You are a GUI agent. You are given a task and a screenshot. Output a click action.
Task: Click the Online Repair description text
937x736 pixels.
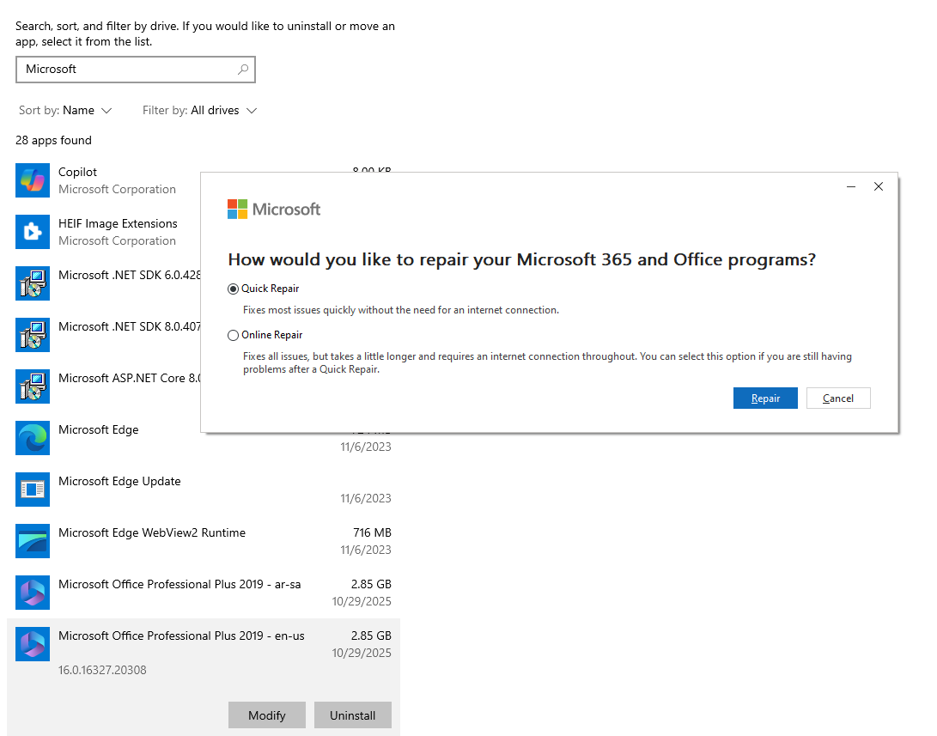pyautogui.click(x=547, y=362)
